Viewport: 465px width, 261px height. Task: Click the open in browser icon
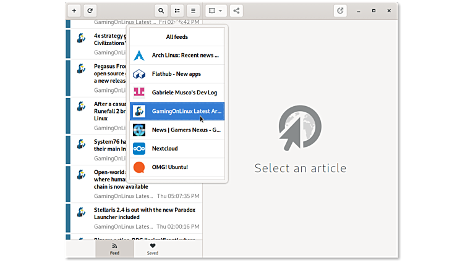click(340, 10)
